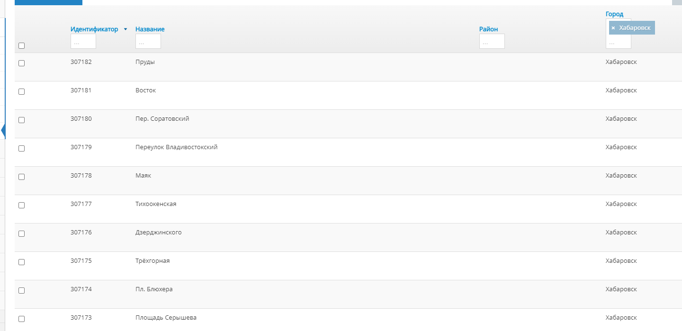Click the Район column header
The width and height of the screenshot is (682, 331).
(x=489, y=29)
